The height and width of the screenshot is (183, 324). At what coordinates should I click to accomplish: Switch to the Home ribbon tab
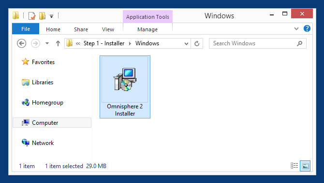[53, 29]
